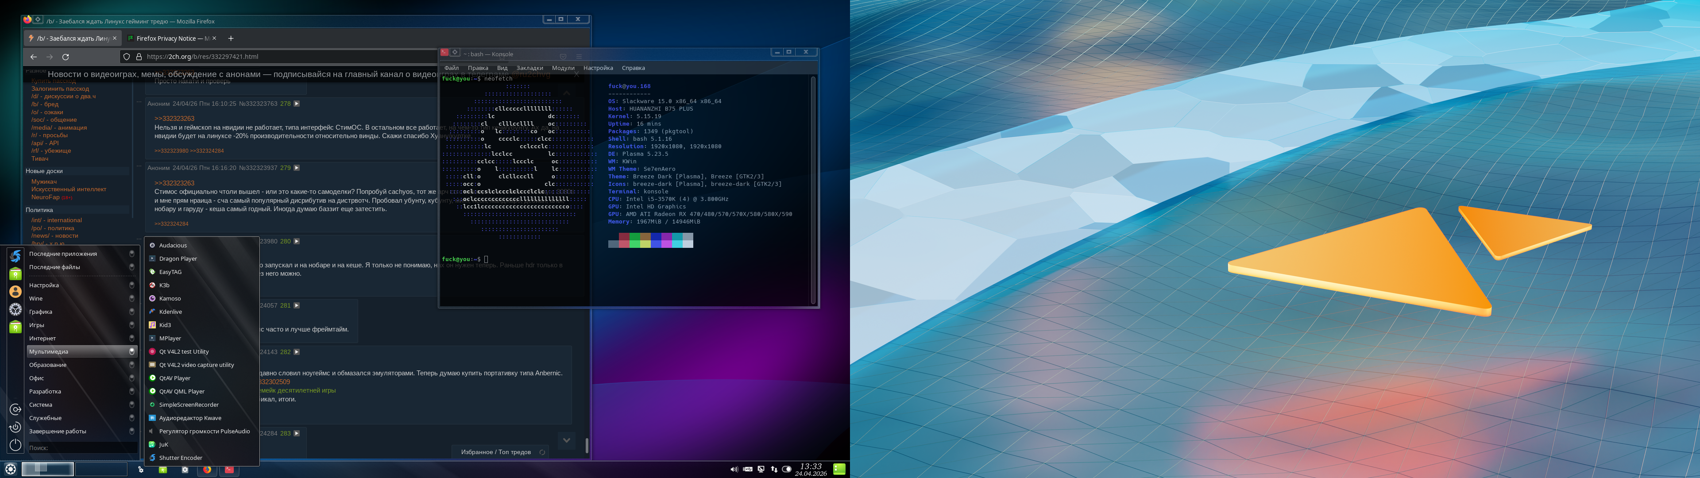Click the Firefox address bar URL
This screenshot has height=478, width=1700.
(x=202, y=57)
